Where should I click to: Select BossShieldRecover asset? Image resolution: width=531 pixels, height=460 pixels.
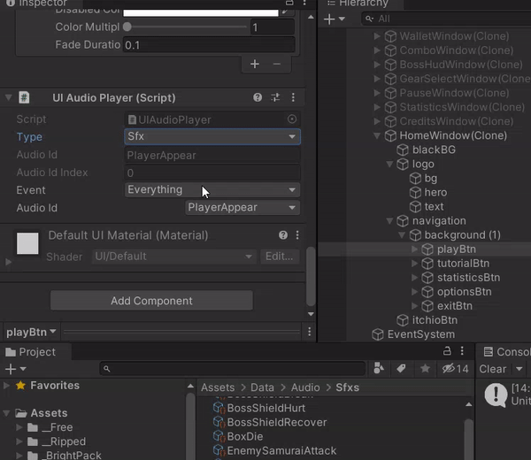click(x=270, y=423)
